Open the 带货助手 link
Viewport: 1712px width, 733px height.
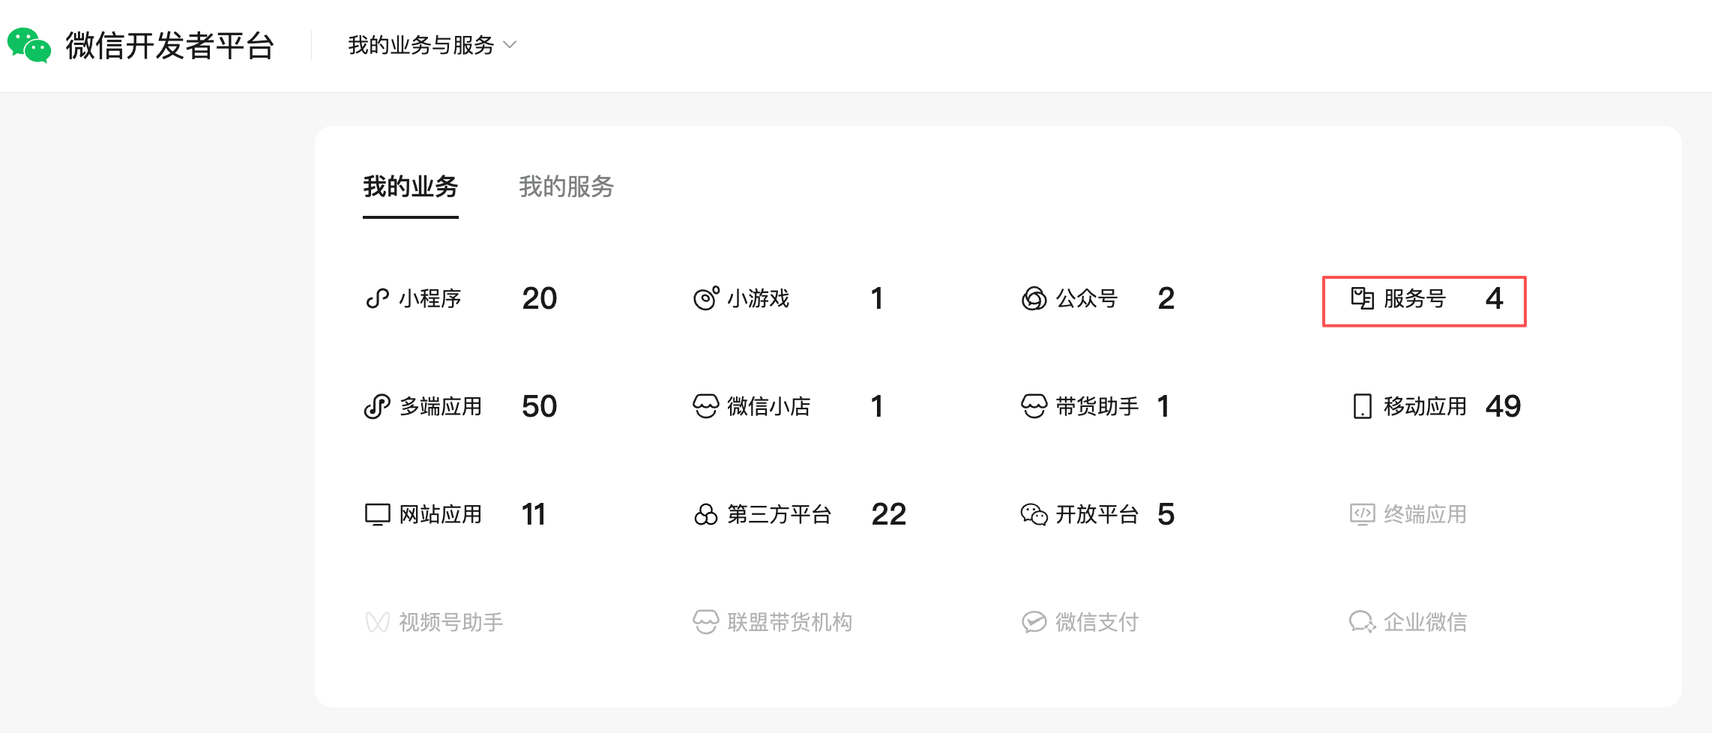pos(1097,407)
